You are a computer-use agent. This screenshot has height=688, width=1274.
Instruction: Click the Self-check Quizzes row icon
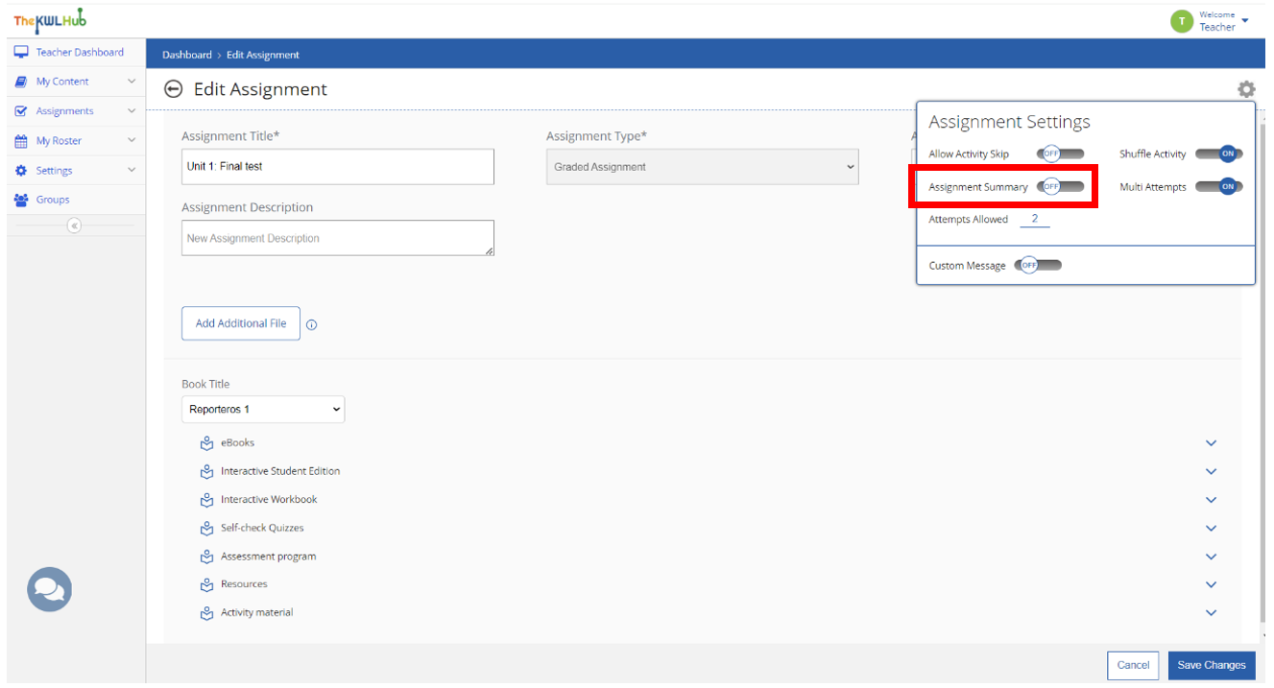(206, 528)
